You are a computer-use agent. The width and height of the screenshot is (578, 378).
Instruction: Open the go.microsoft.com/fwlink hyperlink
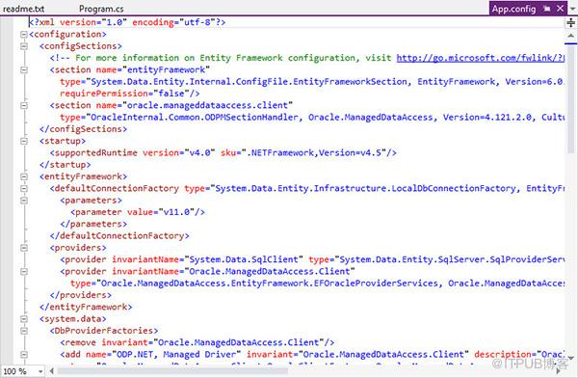(481, 58)
